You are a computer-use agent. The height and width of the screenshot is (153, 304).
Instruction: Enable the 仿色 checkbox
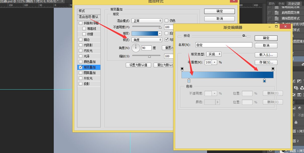166,21
